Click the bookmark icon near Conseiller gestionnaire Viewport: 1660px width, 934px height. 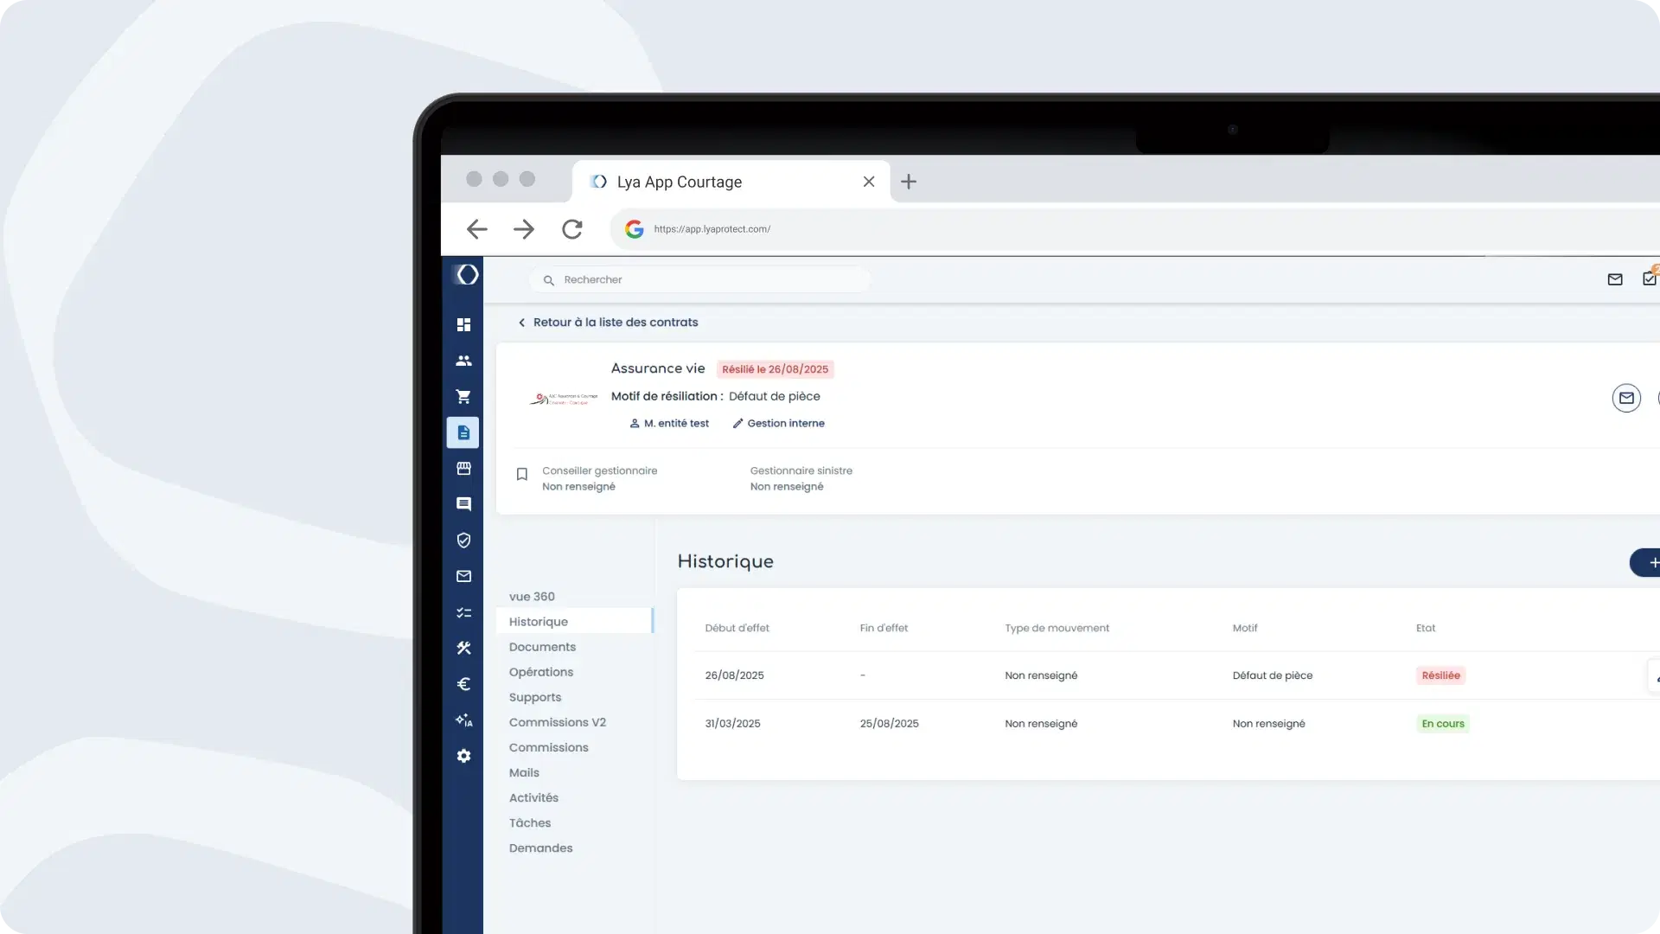coord(521,474)
